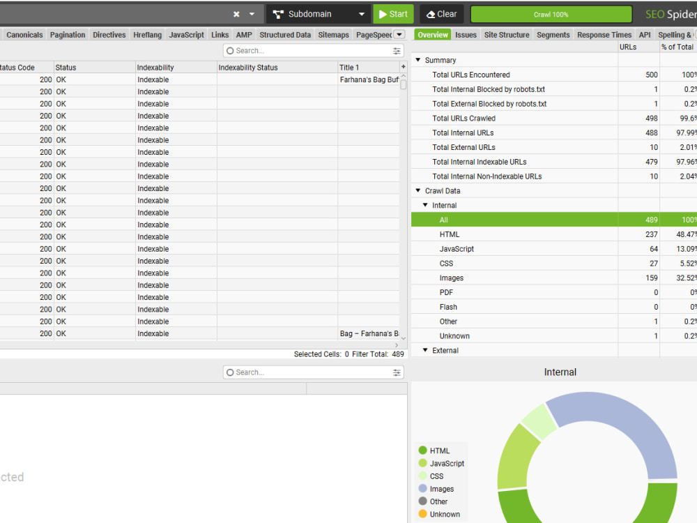Collapse the Summary section
Viewport: 697px width, 523px height.
point(418,59)
